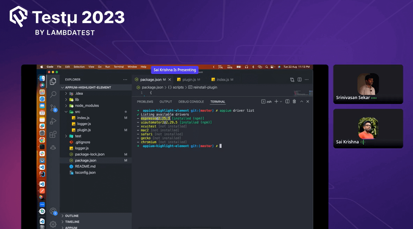413x229 pixels.
Task: Open the launch profile dropdown beside plus
Action: [x=281, y=102]
